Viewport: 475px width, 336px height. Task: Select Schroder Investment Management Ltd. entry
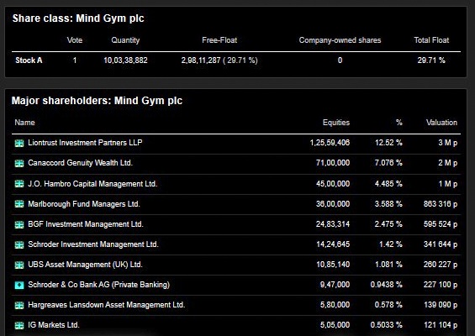93,244
